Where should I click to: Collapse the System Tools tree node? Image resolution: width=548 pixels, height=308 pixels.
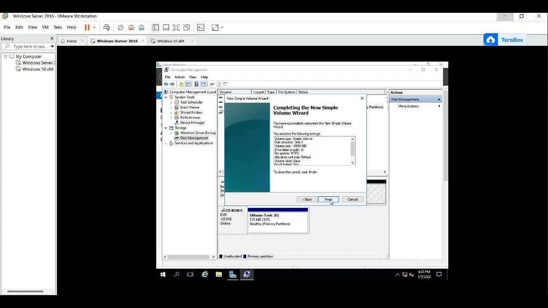click(166, 97)
